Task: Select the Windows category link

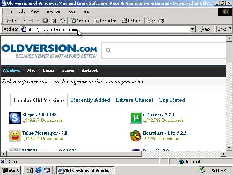Action: 11,70
